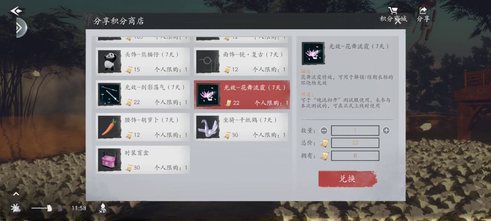491x221 pixels.
Task: Increase quantity with the plus button
Action: pyautogui.click(x=386, y=131)
